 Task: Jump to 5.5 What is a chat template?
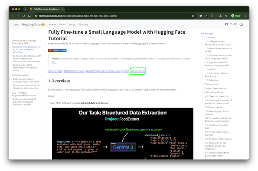[219, 139]
